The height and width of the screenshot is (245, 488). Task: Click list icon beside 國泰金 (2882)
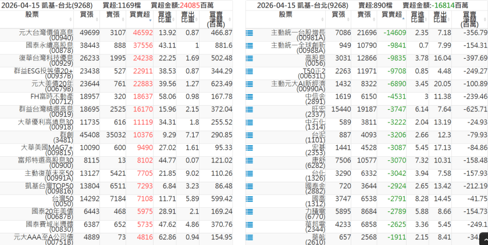(250, 186)
